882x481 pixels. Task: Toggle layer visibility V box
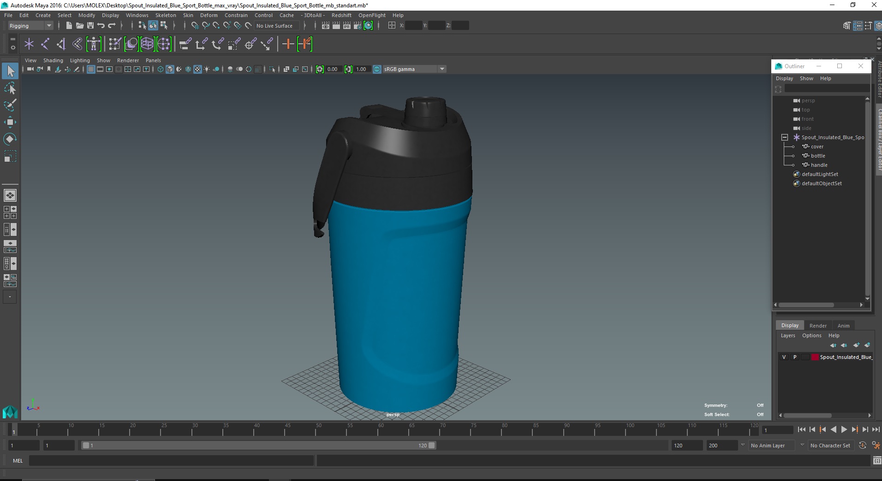tap(784, 357)
